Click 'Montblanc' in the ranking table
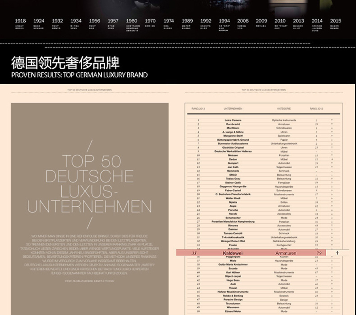This screenshot has width=356, height=315. point(233,128)
